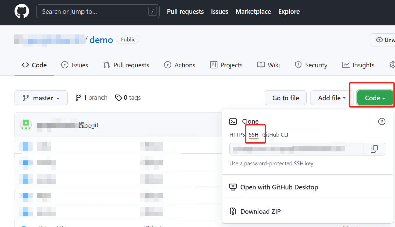The image size is (395, 227).
Task: Click the Go to file button
Action: point(285,98)
